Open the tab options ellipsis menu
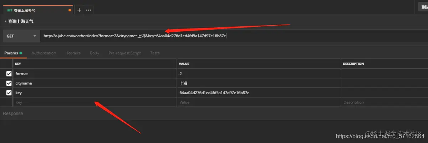428x143 pixels. point(89,10)
